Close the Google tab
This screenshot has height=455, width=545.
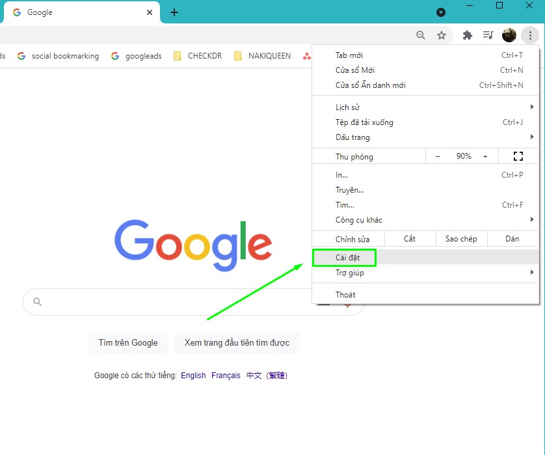pos(150,12)
